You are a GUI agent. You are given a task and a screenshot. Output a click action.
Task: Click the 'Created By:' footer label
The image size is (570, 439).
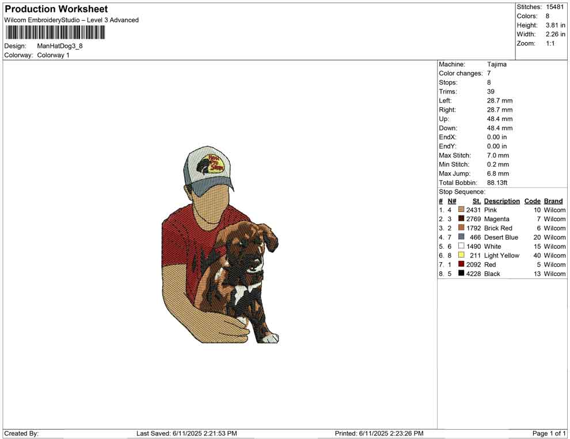(21, 433)
